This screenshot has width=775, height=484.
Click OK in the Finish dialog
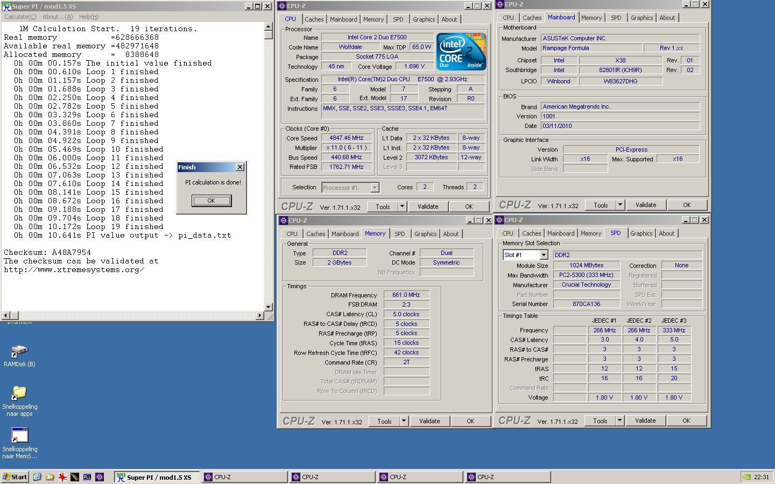tap(212, 201)
